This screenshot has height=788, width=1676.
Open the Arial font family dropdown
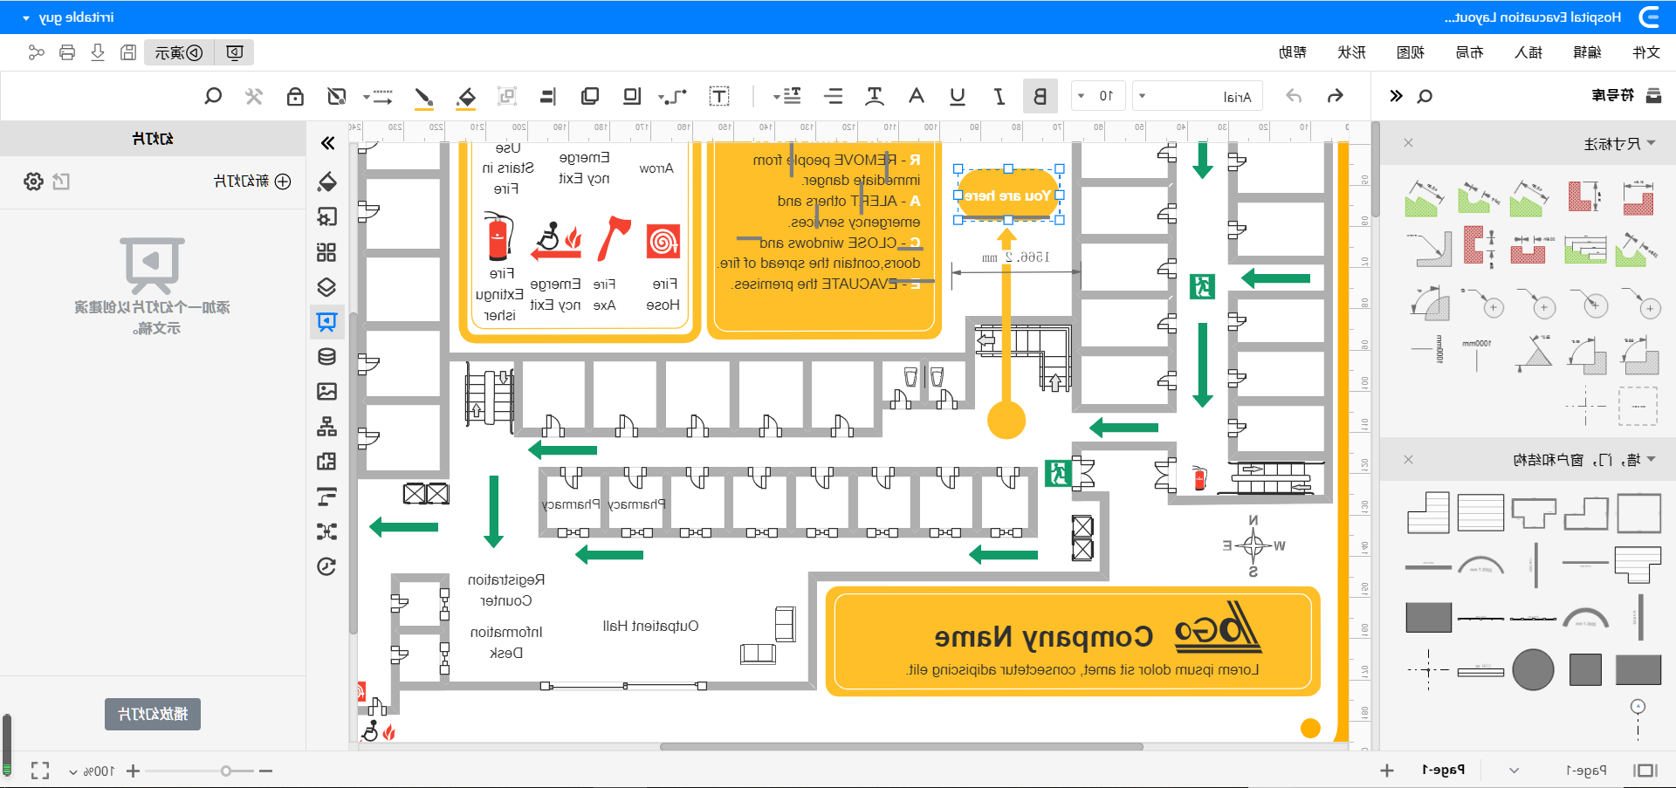pos(1196,96)
